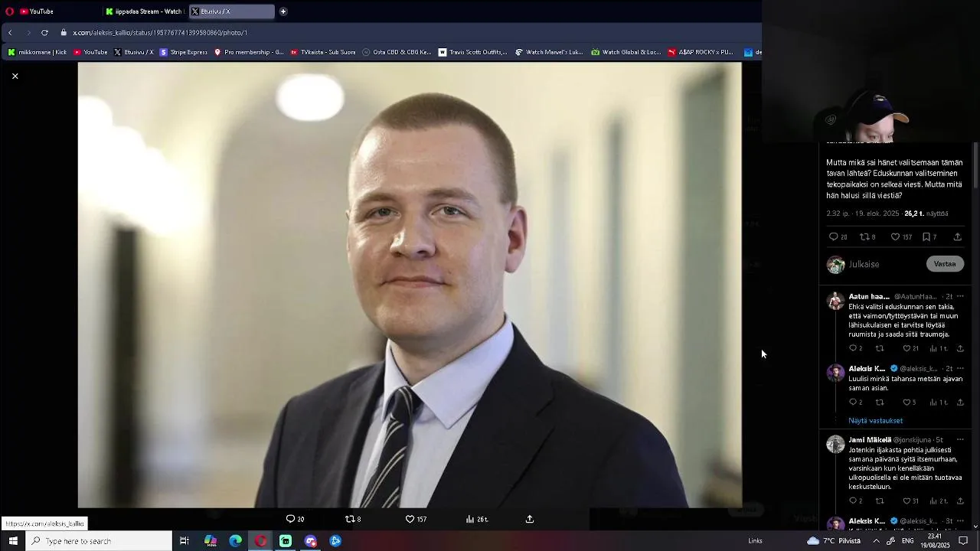
Task: Click the Windows taskbar search box
Action: pos(100,541)
